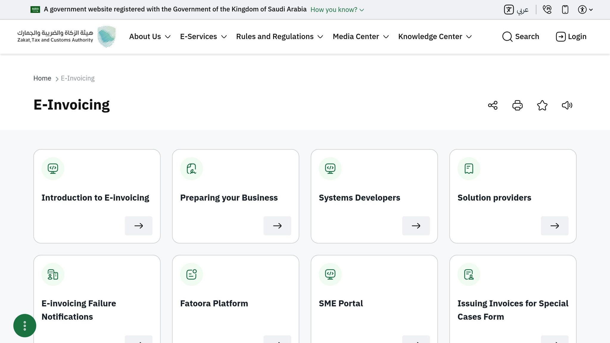Open the E-Services menu
610x343 pixels.
point(203,37)
